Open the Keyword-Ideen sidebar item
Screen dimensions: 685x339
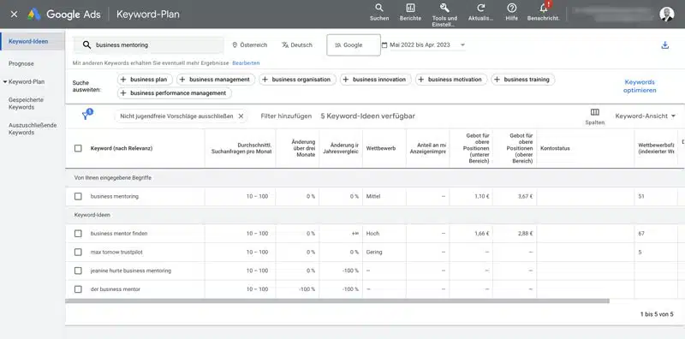tap(33, 41)
